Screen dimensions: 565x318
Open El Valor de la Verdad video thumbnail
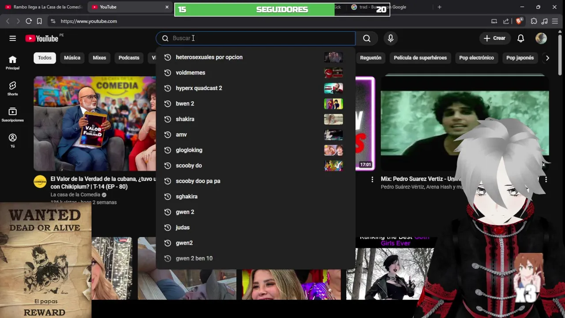click(x=94, y=123)
